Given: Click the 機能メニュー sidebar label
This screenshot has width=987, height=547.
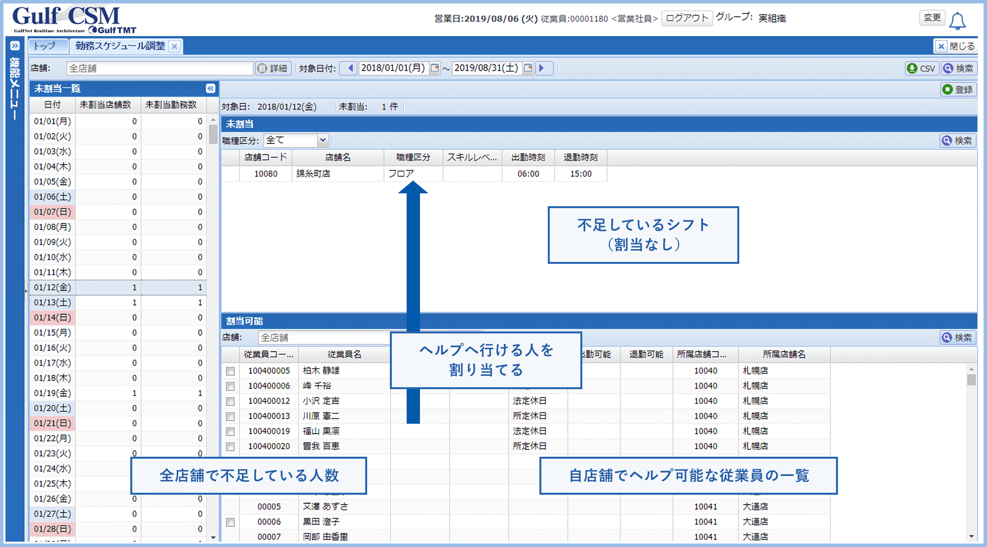Looking at the screenshot, I should click(x=15, y=89).
